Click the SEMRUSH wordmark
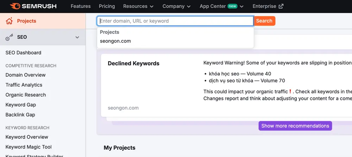 pos(39,6)
